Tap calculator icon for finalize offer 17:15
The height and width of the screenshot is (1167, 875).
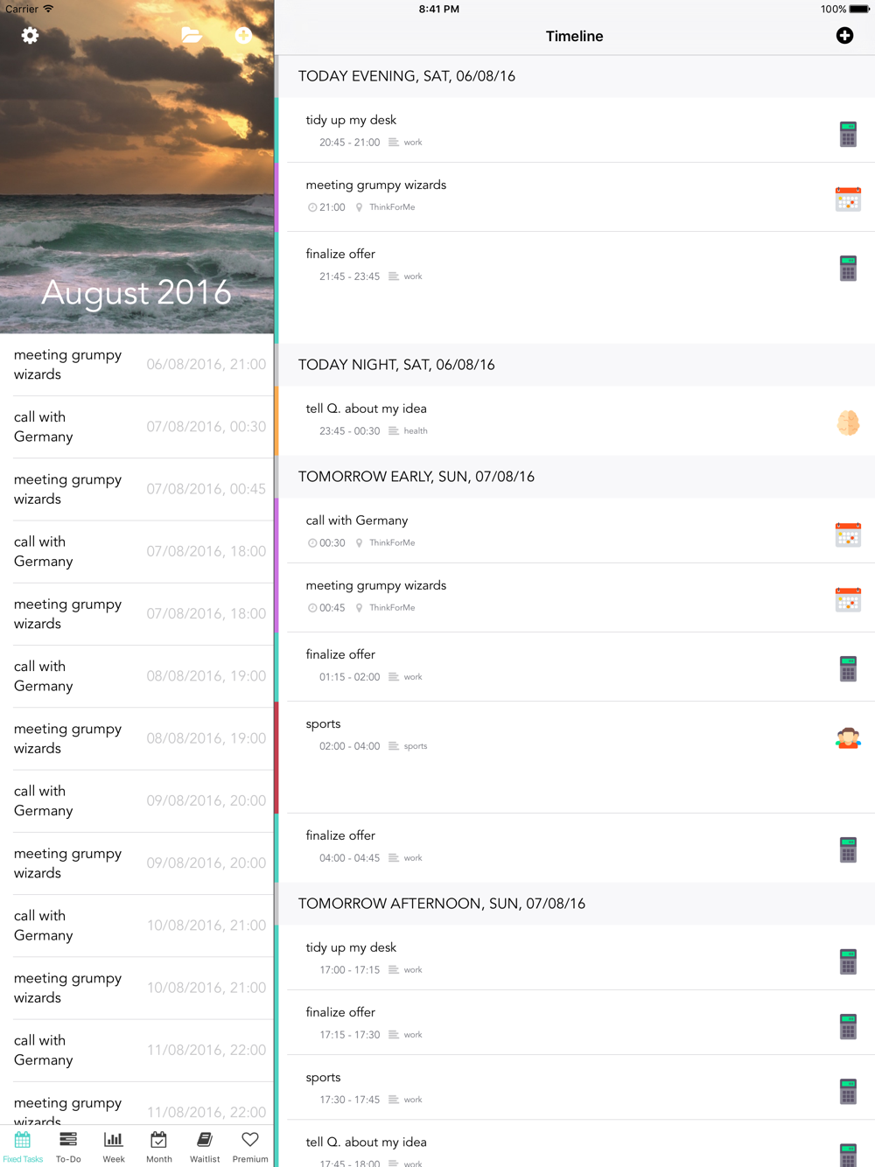(848, 1026)
